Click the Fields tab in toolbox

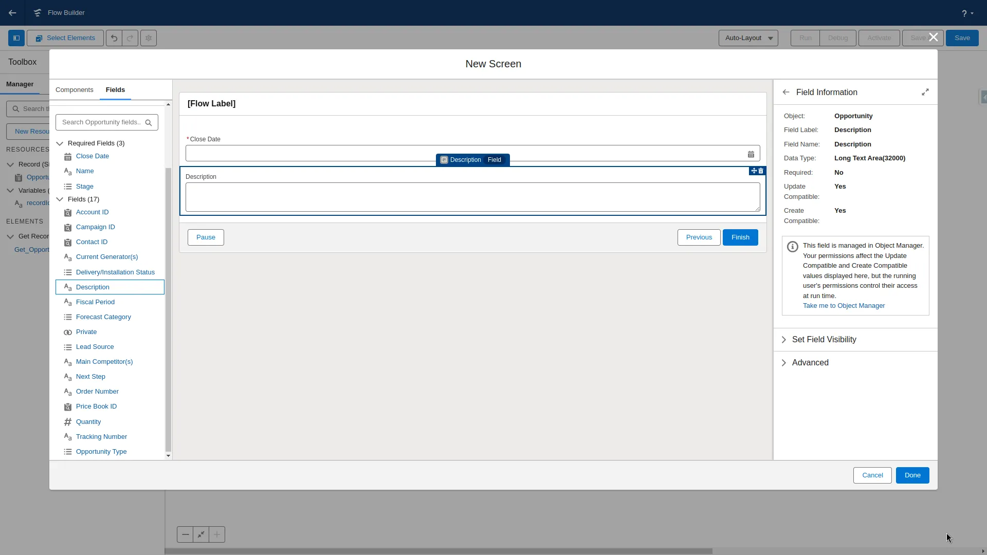coord(115,90)
